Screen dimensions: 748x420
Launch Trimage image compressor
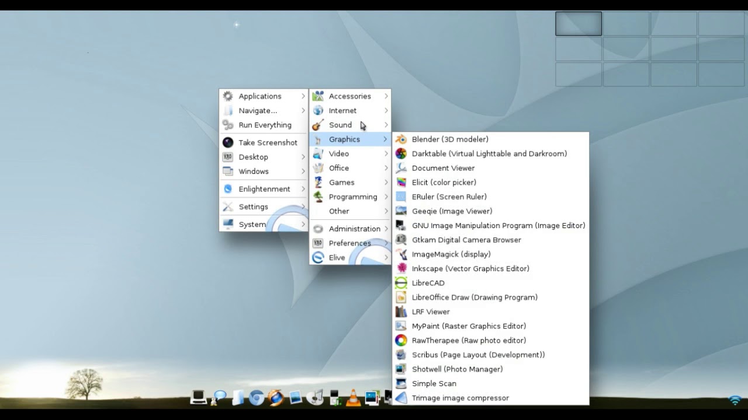(x=490, y=398)
